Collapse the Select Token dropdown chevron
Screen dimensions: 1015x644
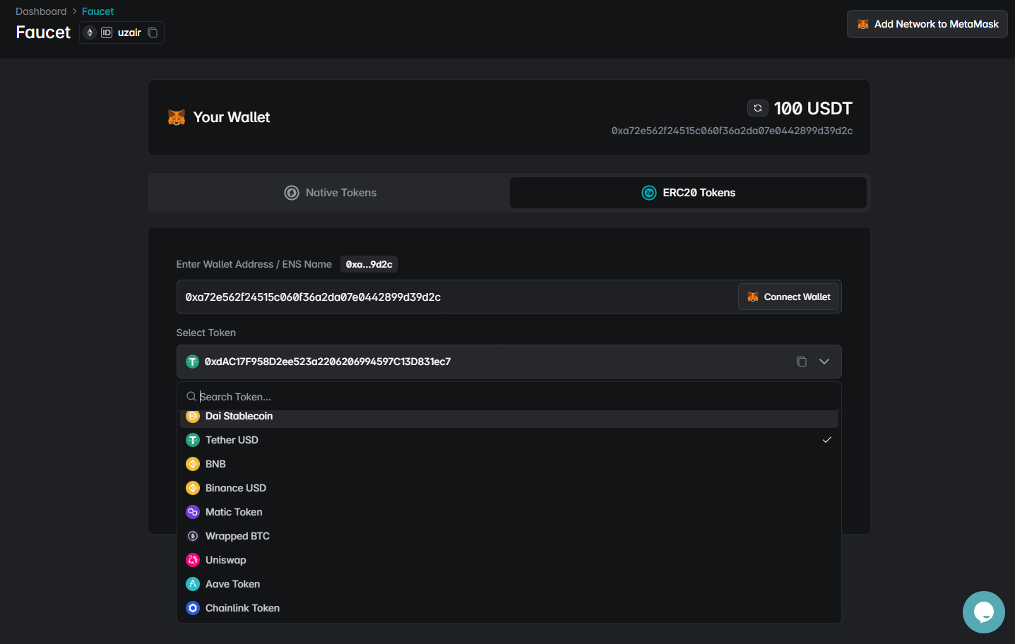(824, 362)
